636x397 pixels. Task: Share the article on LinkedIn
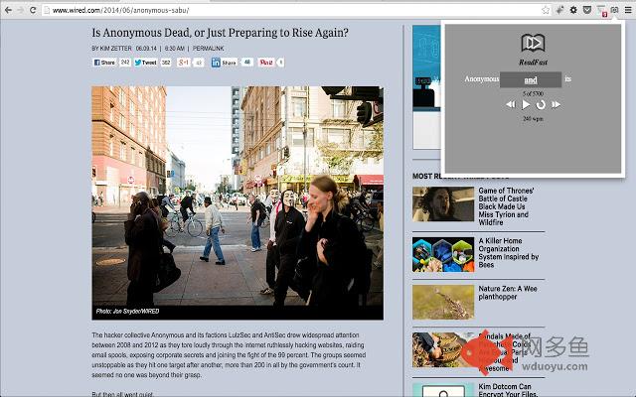click(x=224, y=63)
